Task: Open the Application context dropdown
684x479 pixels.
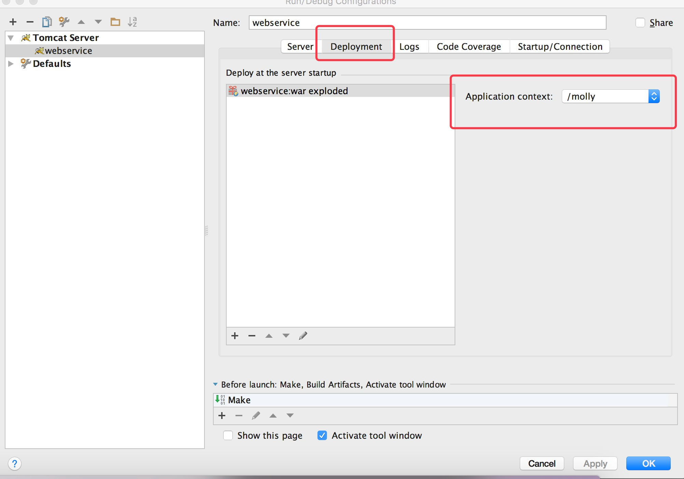Action: 654,96
